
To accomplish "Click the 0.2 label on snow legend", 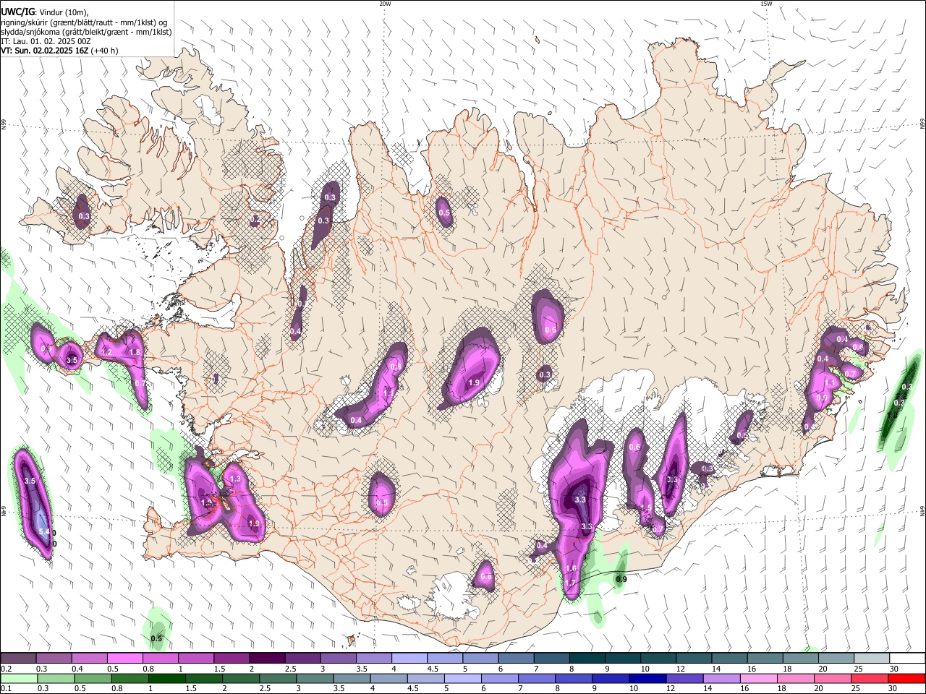I will pos(6,669).
